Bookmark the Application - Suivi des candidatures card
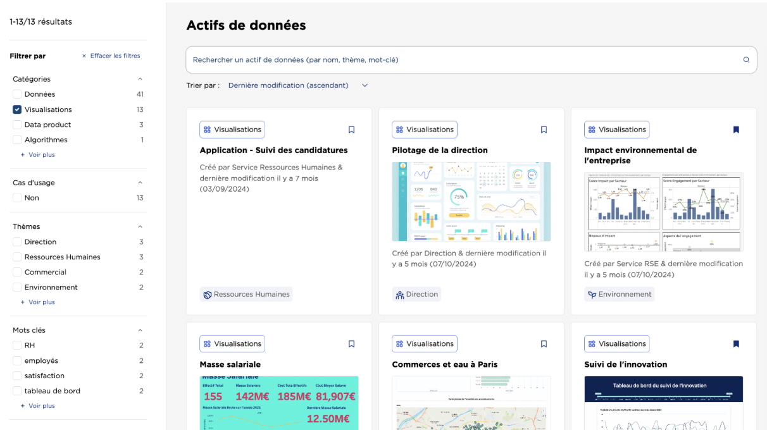The image size is (767, 430). tap(351, 130)
